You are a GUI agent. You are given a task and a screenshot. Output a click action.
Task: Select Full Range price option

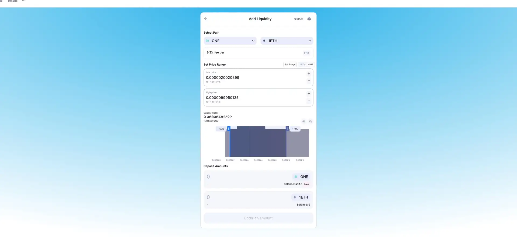click(x=290, y=65)
